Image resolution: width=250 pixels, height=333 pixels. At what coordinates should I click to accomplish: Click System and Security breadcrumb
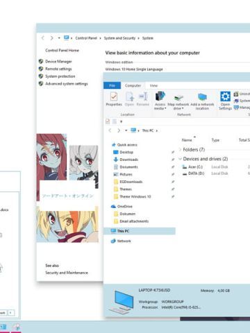[119, 38]
